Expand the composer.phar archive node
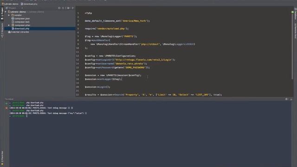The height and width of the screenshot is (167, 297). click(x=9, y=25)
